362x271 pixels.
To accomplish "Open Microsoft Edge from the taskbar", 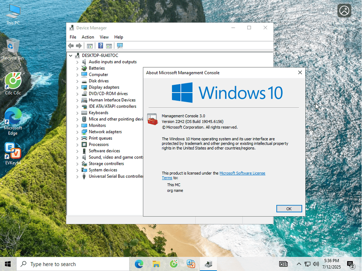I will click(139, 264).
